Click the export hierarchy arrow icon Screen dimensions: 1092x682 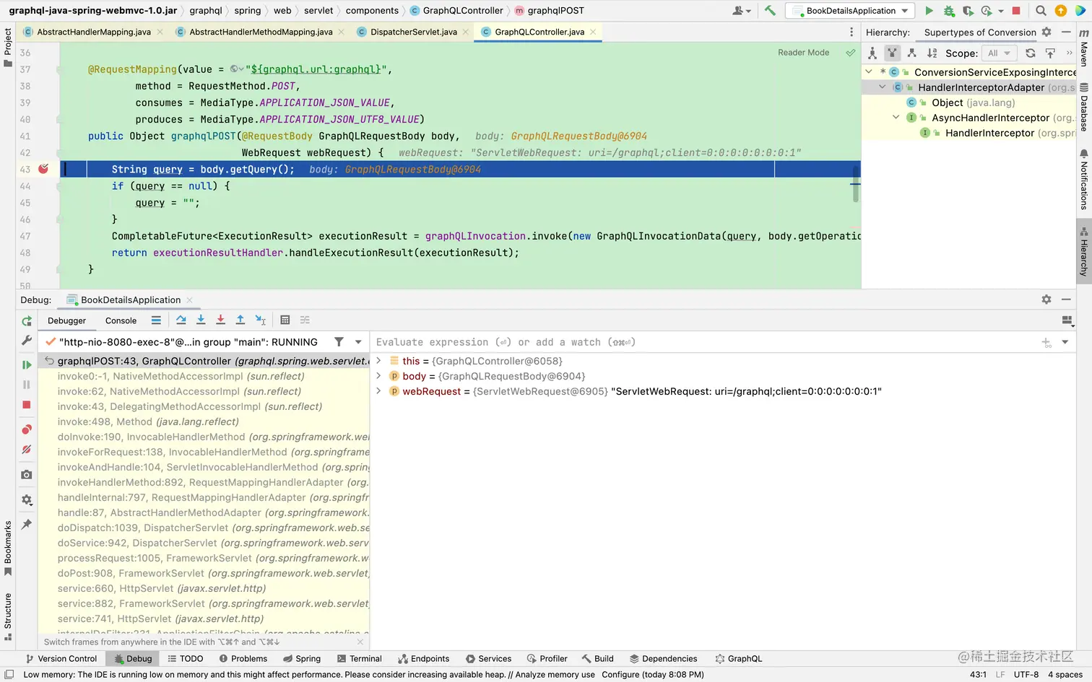tap(1050, 53)
